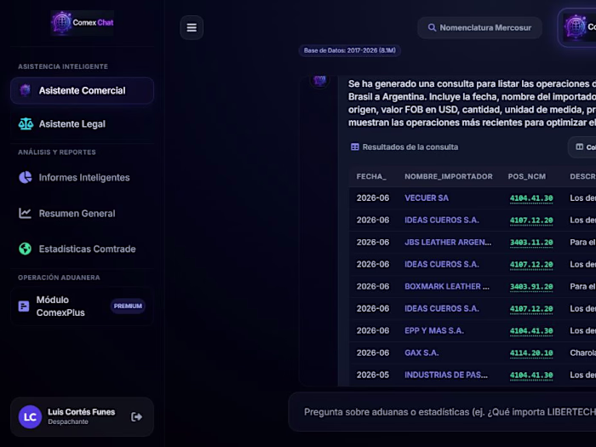Click the Comex Chat logo in sidebar
The width and height of the screenshot is (596, 447).
(x=82, y=23)
